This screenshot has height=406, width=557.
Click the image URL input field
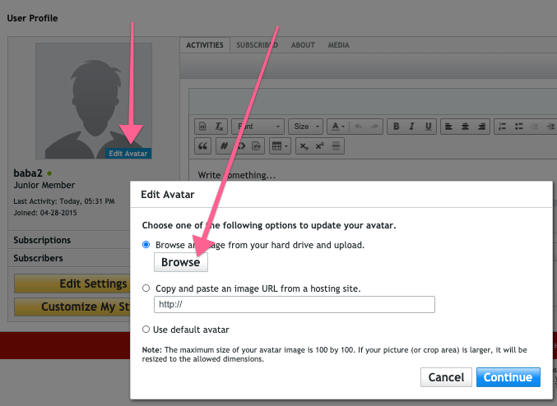(x=295, y=305)
